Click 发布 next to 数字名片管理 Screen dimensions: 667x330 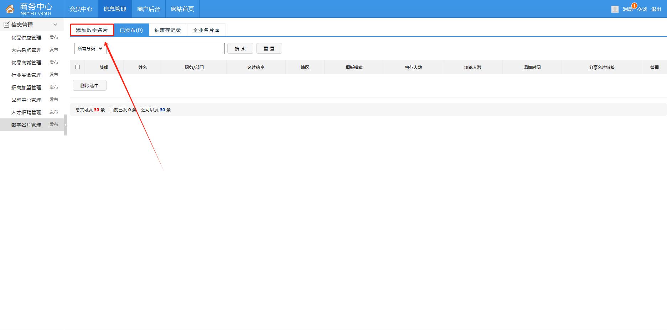(x=54, y=124)
